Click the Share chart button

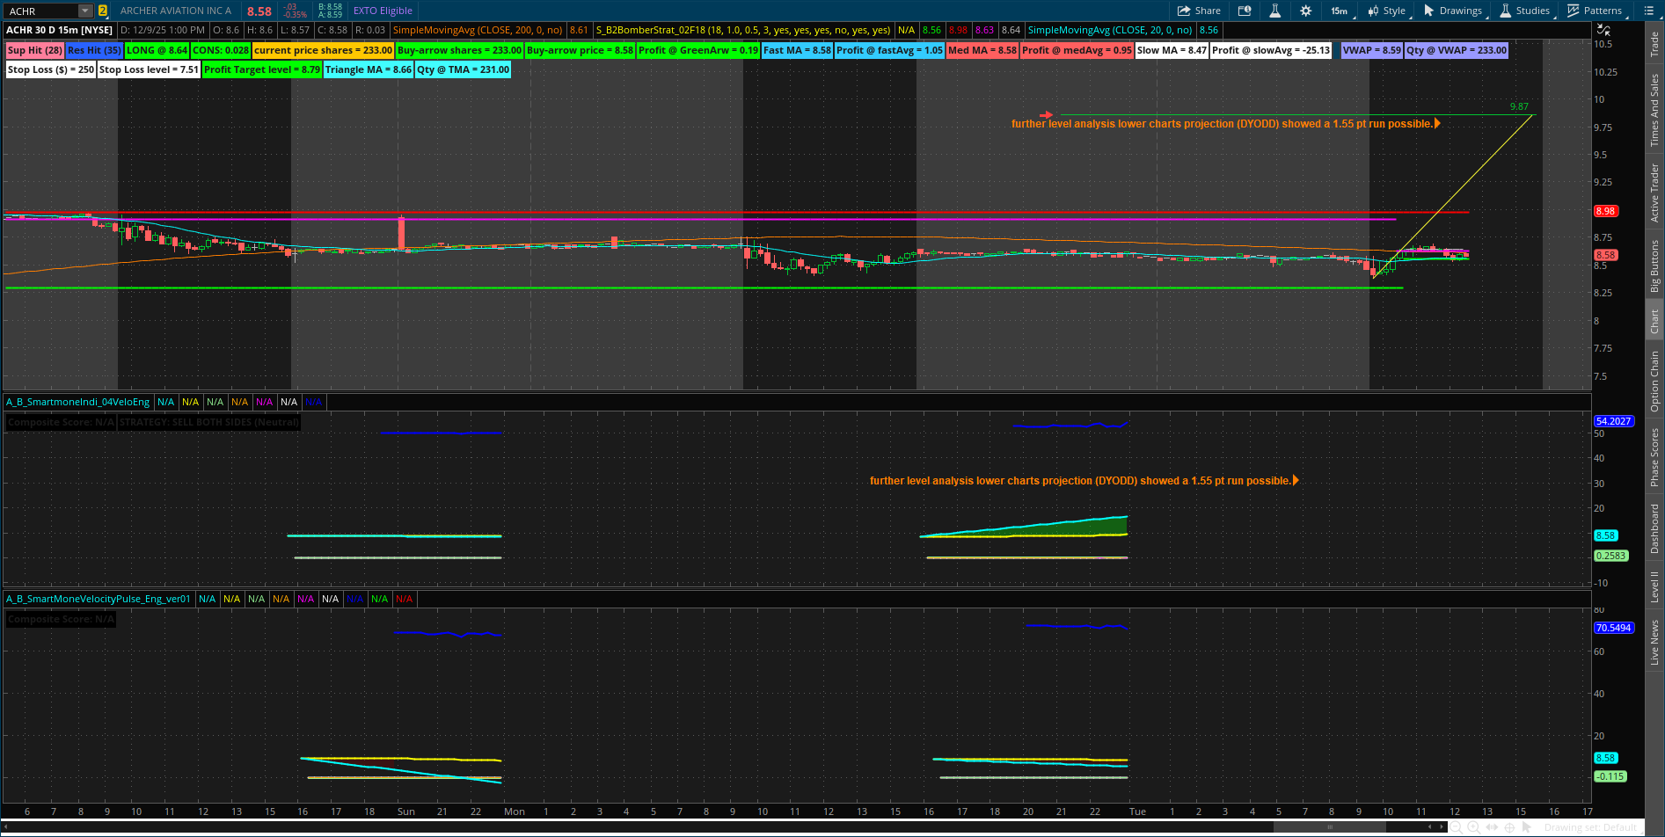coord(1200,11)
